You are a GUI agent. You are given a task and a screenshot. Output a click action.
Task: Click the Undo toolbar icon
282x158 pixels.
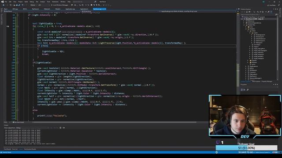(22, 5)
